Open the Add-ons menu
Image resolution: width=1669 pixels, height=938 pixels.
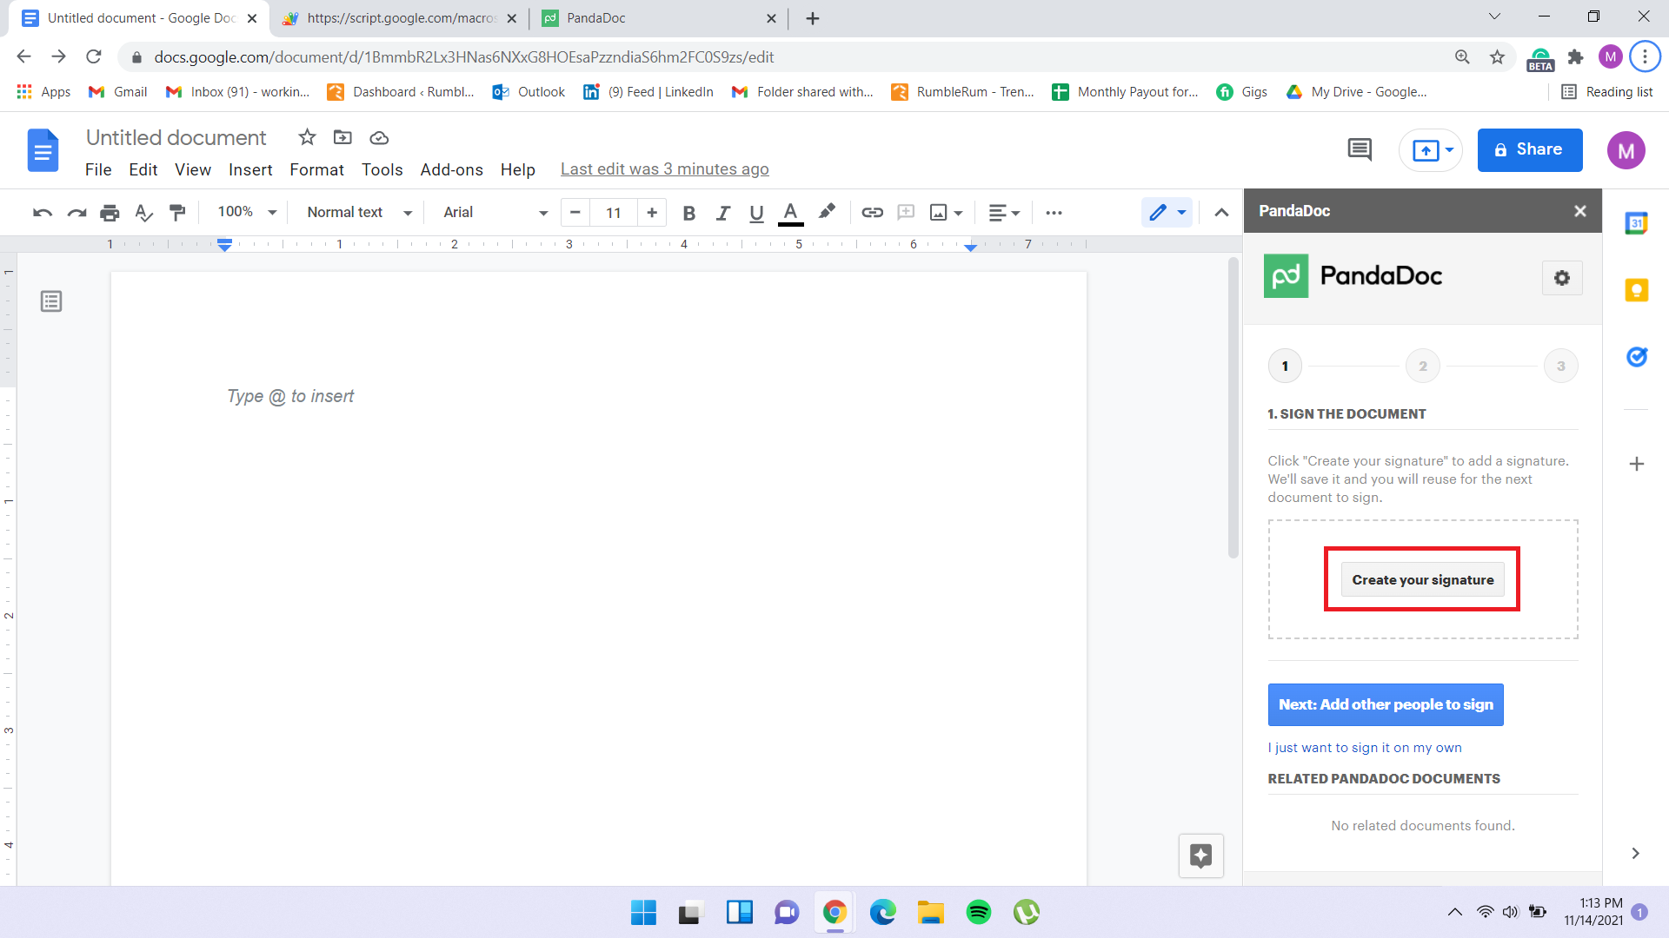(x=451, y=170)
